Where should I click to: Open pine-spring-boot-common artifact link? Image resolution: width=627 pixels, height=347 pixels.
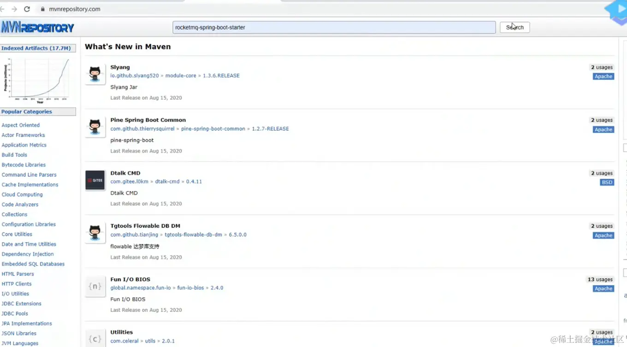[x=213, y=129]
